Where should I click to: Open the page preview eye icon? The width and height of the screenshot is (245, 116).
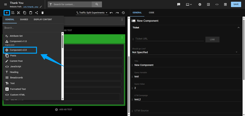tap(225, 4)
